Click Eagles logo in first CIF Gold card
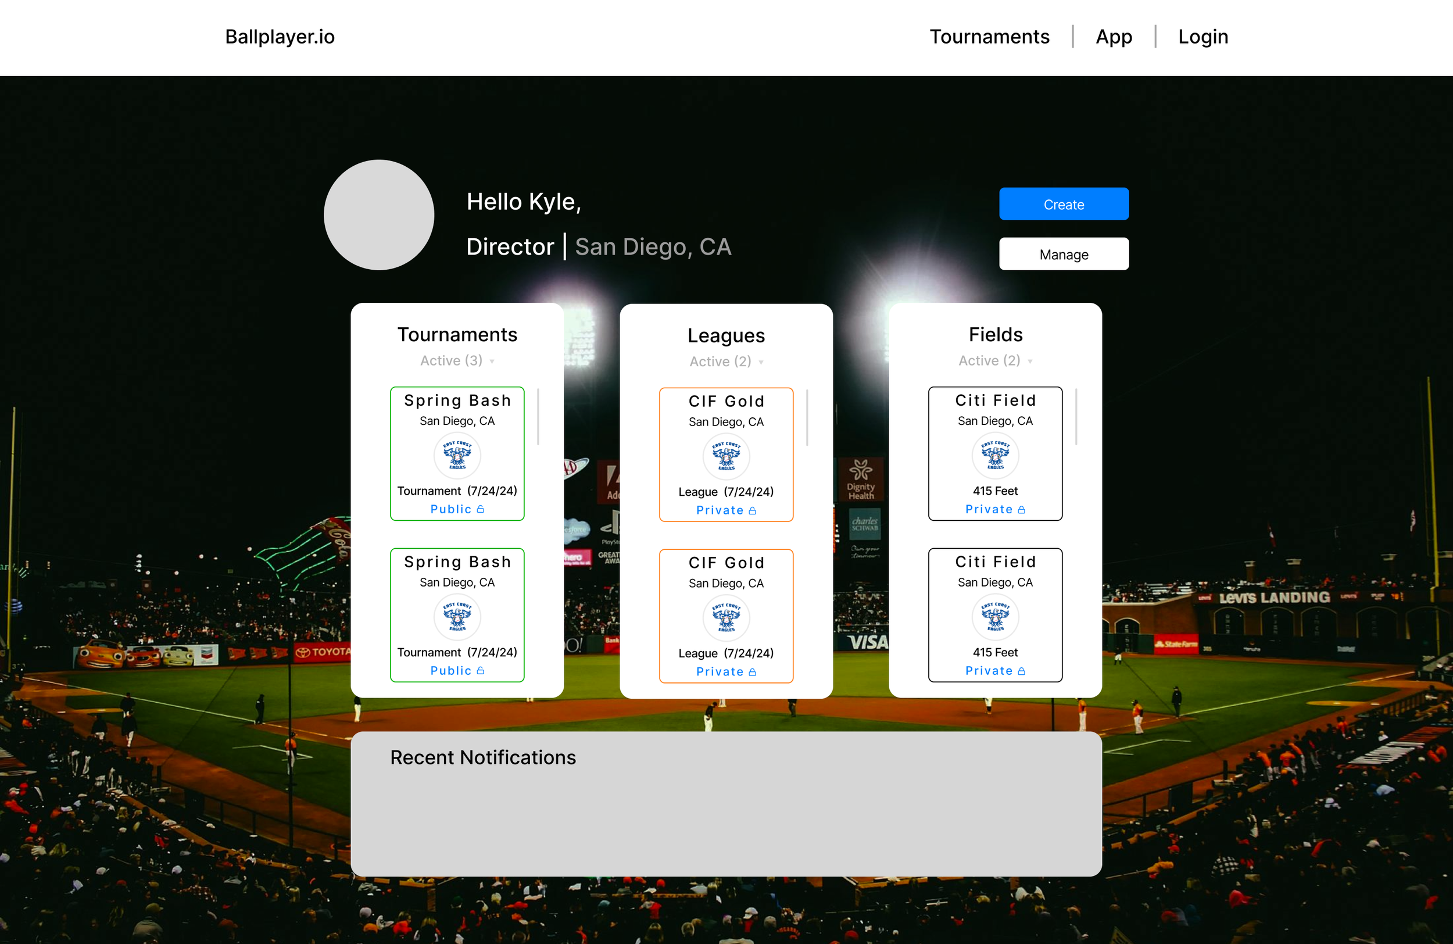 [726, 456]
